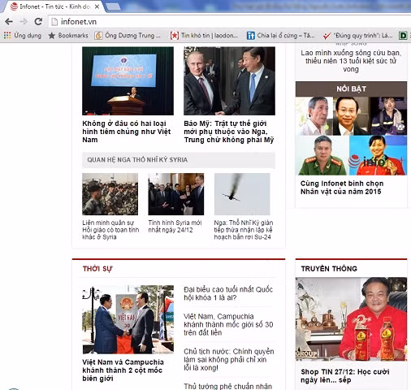Open Thủ tướng phê chuẩn nhân article link
Viewport: 411px width, 390px height.
pos(228,386)
